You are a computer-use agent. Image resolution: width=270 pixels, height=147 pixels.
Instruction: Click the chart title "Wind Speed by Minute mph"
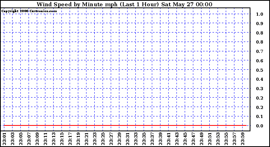77,4
